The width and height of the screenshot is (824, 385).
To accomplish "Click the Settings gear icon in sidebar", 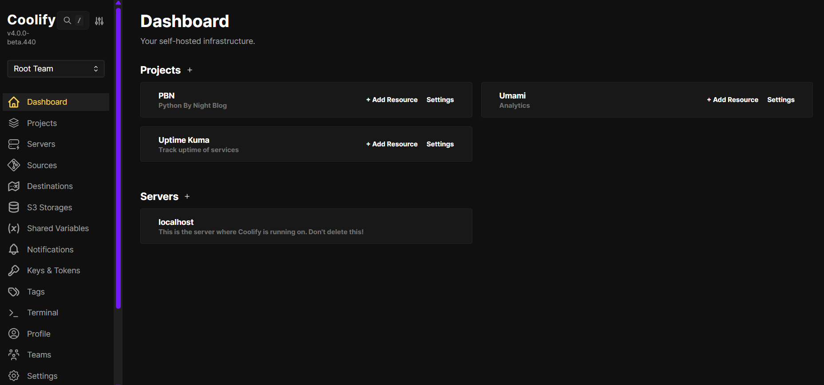I will (14, 376).
